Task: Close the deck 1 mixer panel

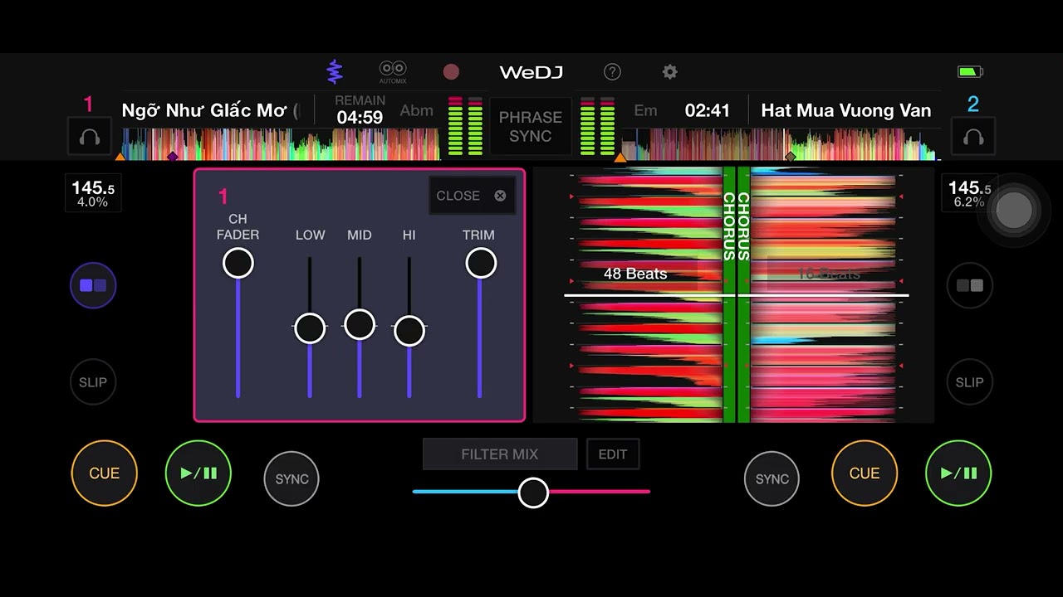Action: [471, 196]
